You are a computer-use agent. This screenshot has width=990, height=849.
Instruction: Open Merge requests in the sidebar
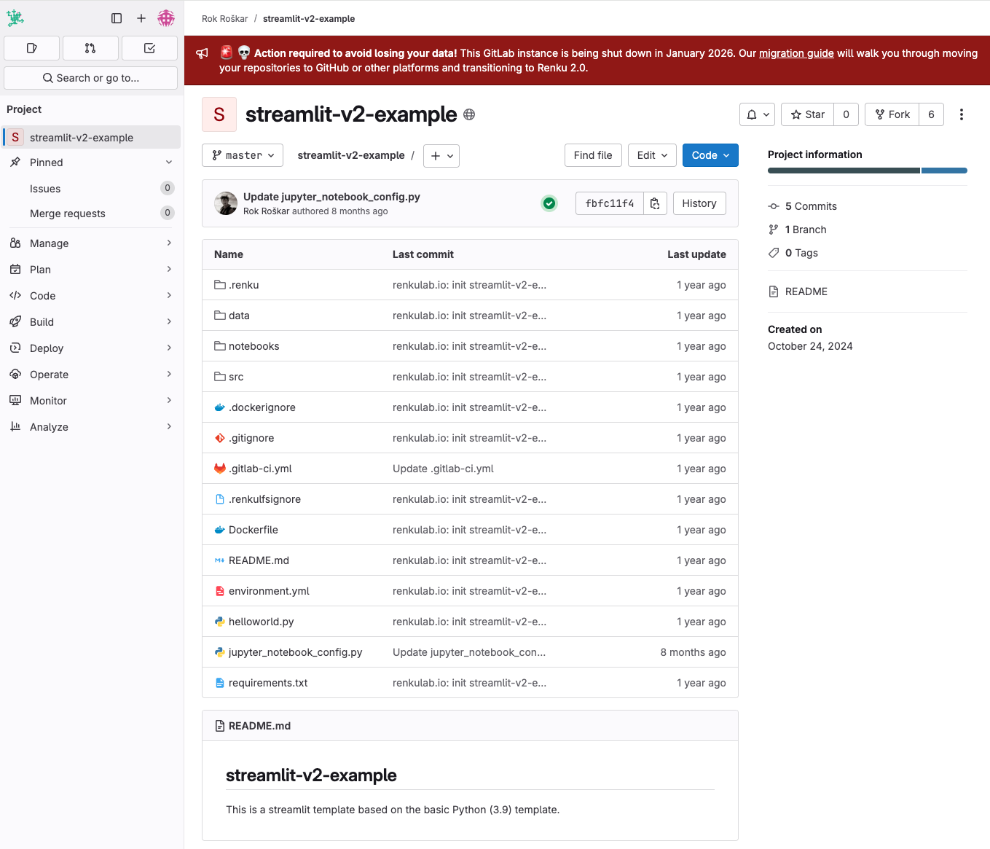(91, 214)
